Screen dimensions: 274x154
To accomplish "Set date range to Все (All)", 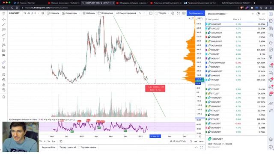I will pyautogui.click(x=53, y=141).
